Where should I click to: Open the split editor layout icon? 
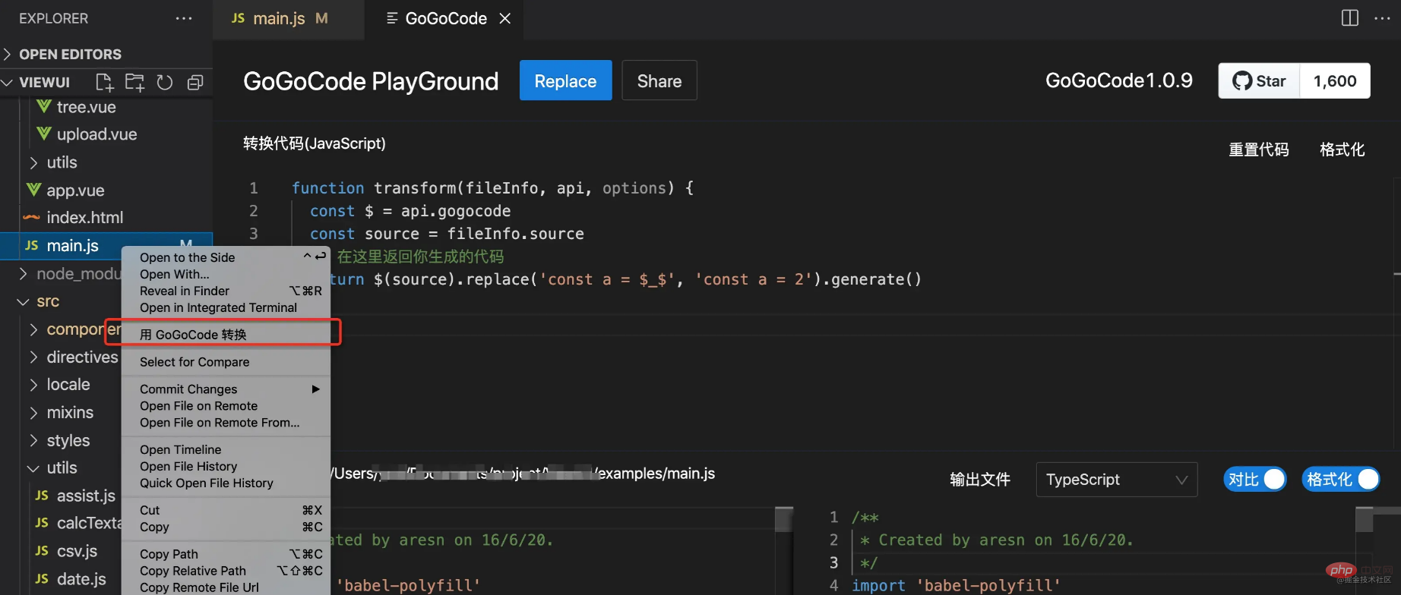(x=1349, y=18)
